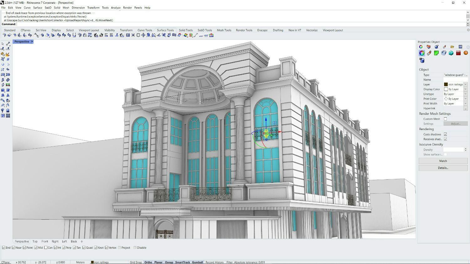Click the Material paint brush properties icon
The height and width of the screenshot is (264, 470).
[429, 53]
